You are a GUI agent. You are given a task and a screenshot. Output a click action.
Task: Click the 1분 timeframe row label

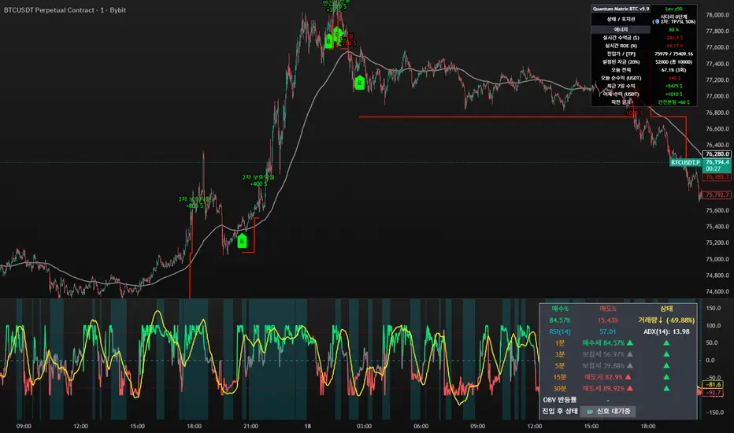click(x=560, y=343)
